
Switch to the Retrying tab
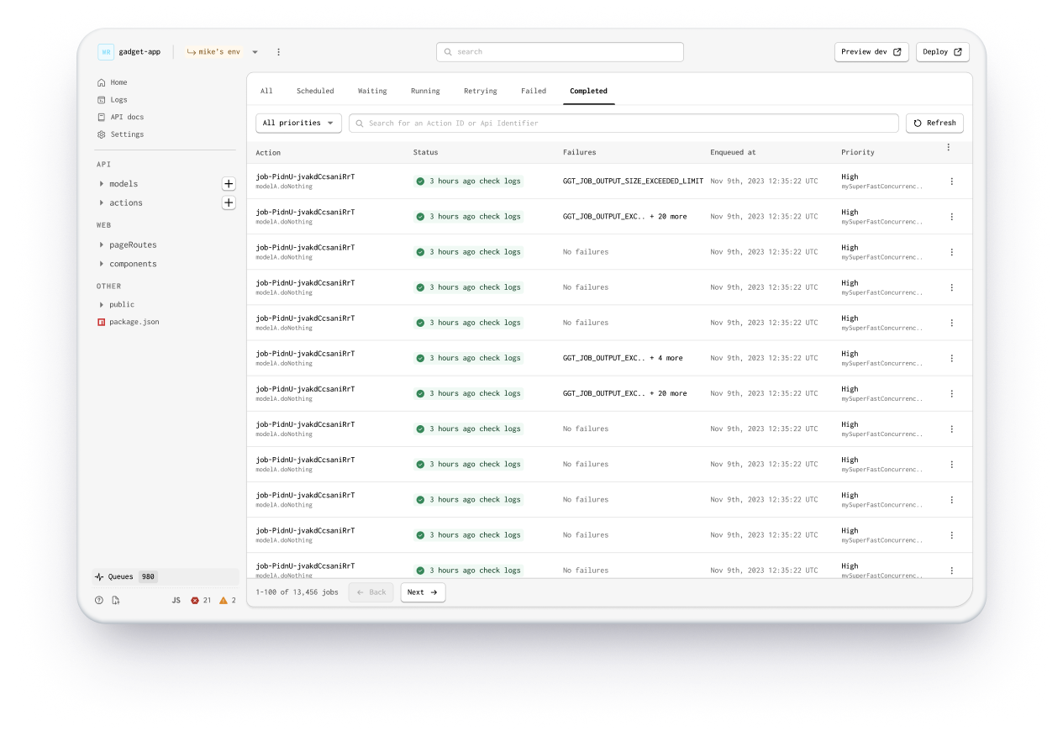tap(481, 91)
